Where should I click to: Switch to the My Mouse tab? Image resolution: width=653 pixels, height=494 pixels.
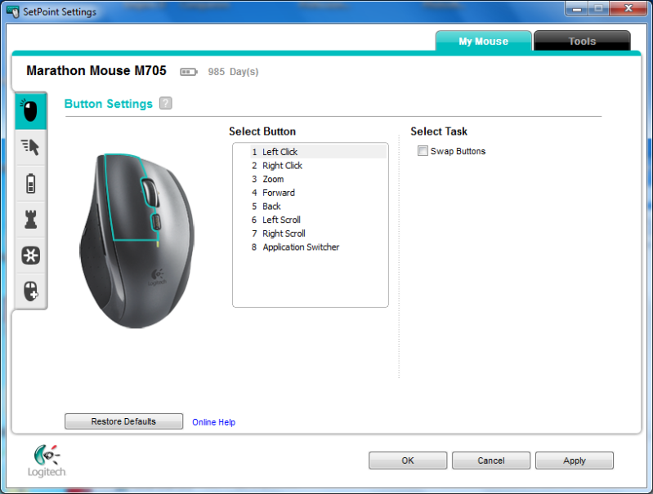[x=484, y=41]
